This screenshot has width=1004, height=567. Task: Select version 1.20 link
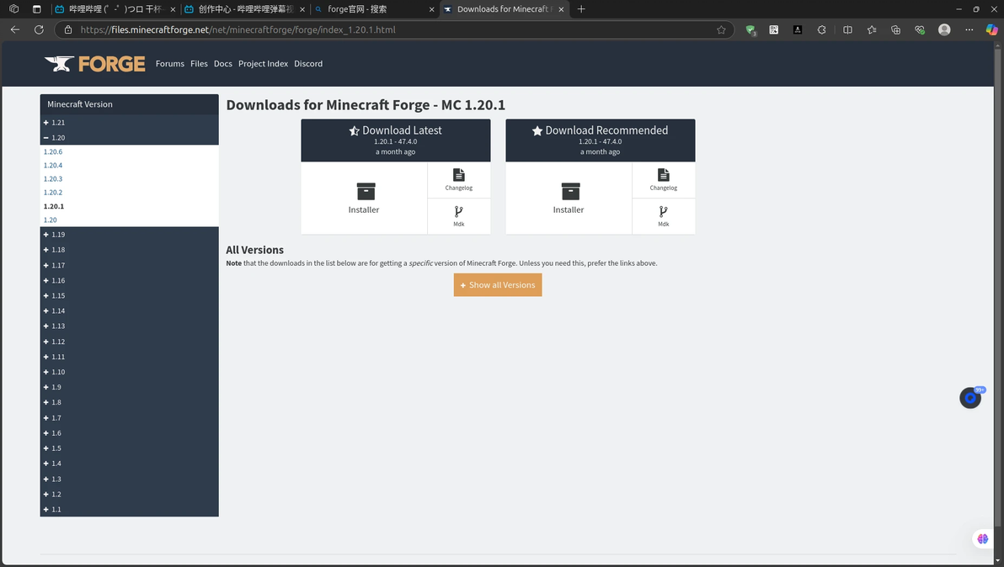coord(50,220)
